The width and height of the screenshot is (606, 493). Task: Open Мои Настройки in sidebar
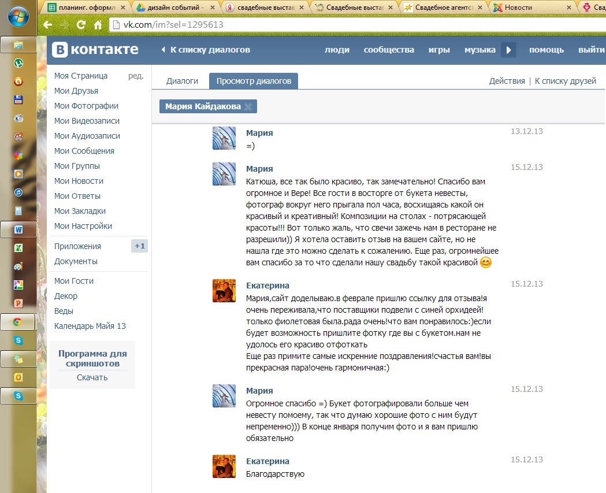83,226
